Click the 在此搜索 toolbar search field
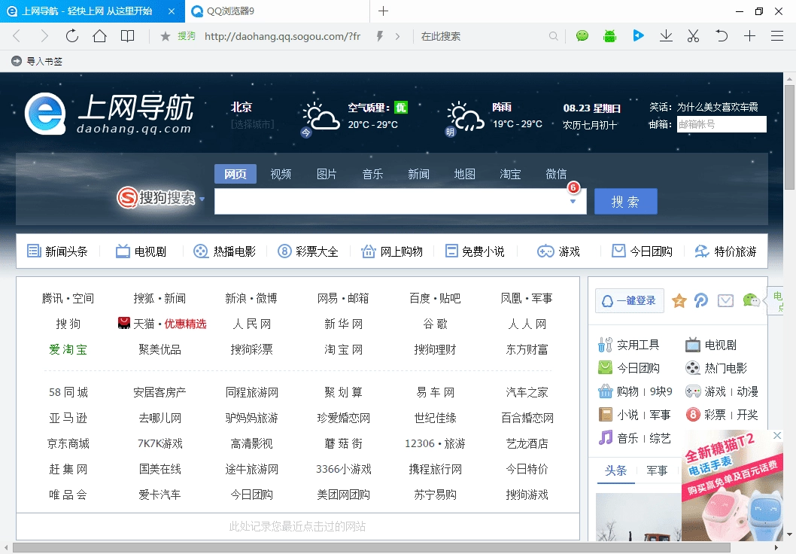The height and width of the screenshot is (554, 796). pos(482,36)
